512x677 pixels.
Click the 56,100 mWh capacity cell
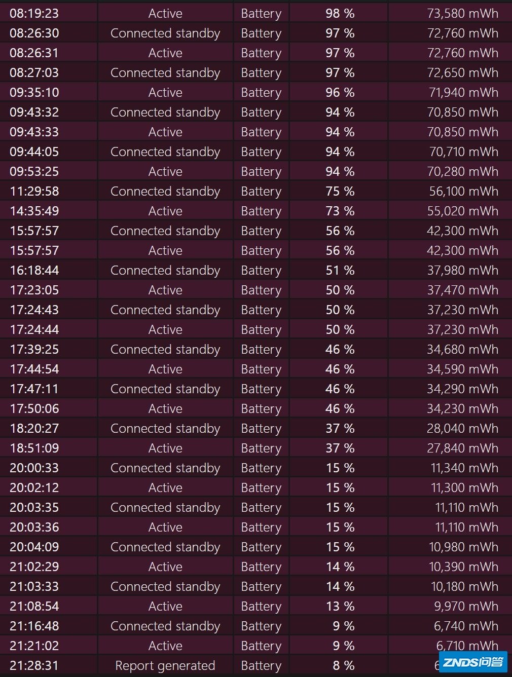click(463, 192)
